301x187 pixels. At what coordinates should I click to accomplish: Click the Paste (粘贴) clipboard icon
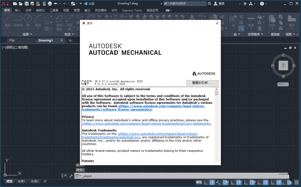pos(272,19)
